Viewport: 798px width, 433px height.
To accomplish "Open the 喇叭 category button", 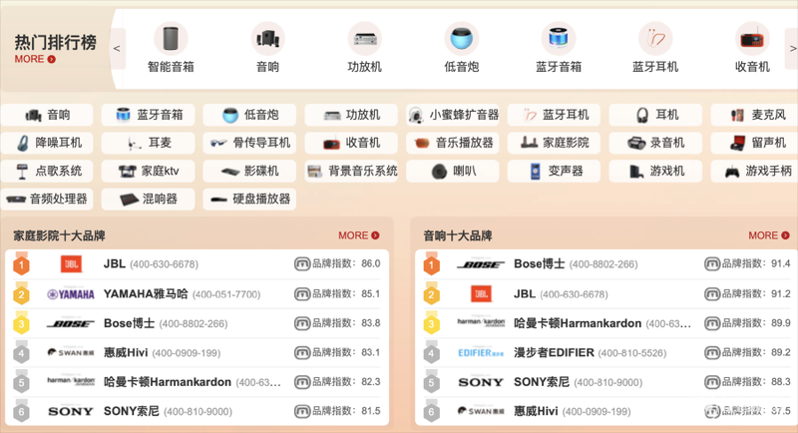I will pos(453,171).
